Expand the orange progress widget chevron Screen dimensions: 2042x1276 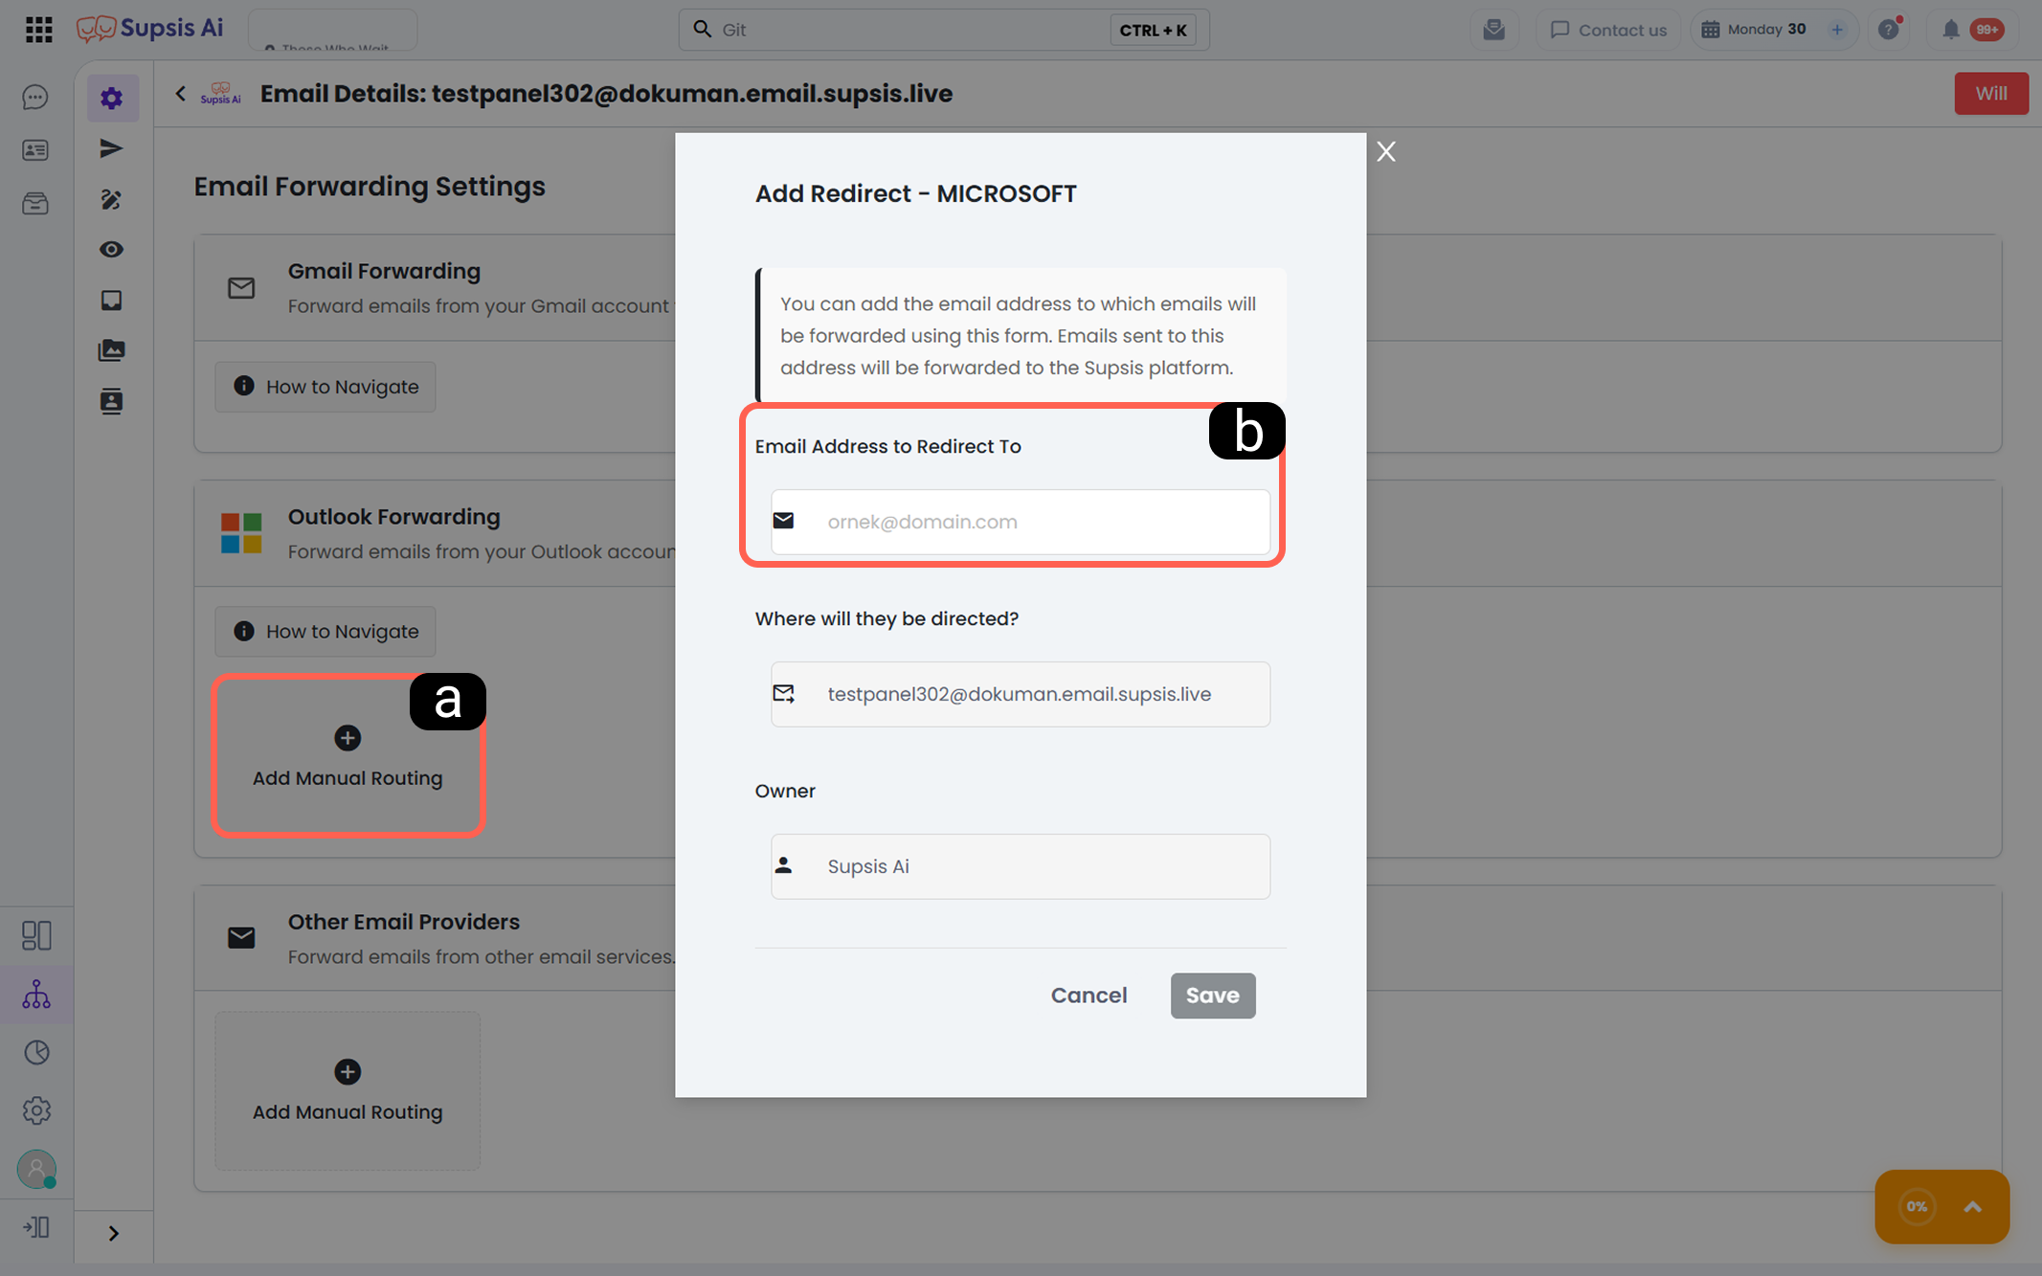pyautogui.click(x=1973, y=1207)
